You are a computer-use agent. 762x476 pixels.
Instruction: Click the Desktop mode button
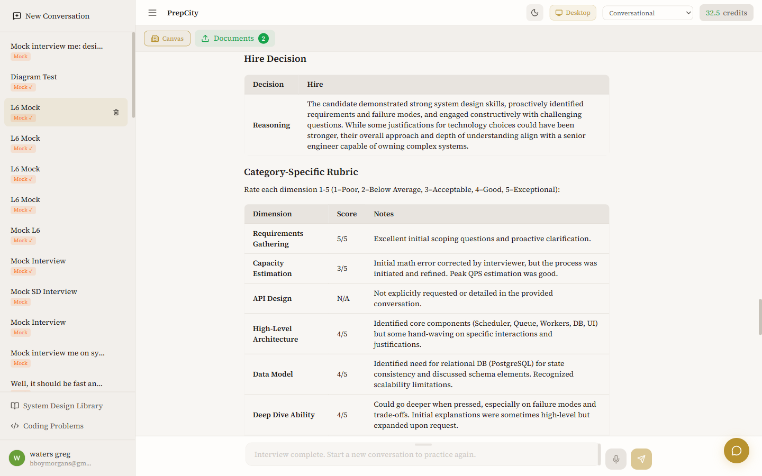click(573, 13)
